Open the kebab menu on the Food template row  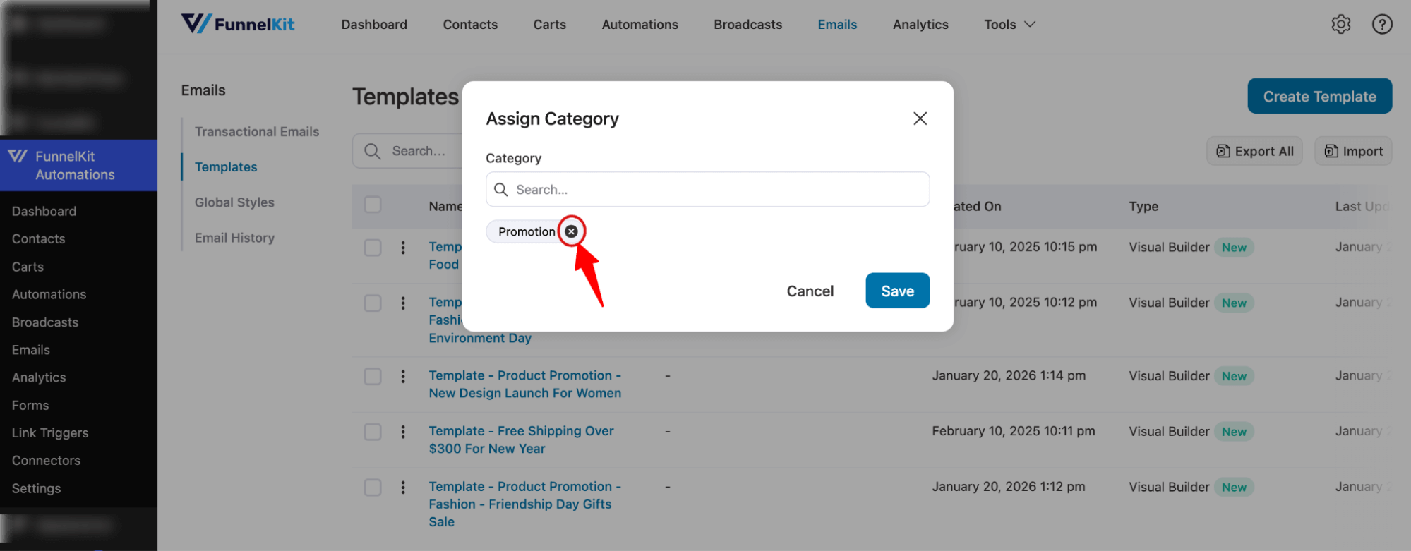coord(403,248)
